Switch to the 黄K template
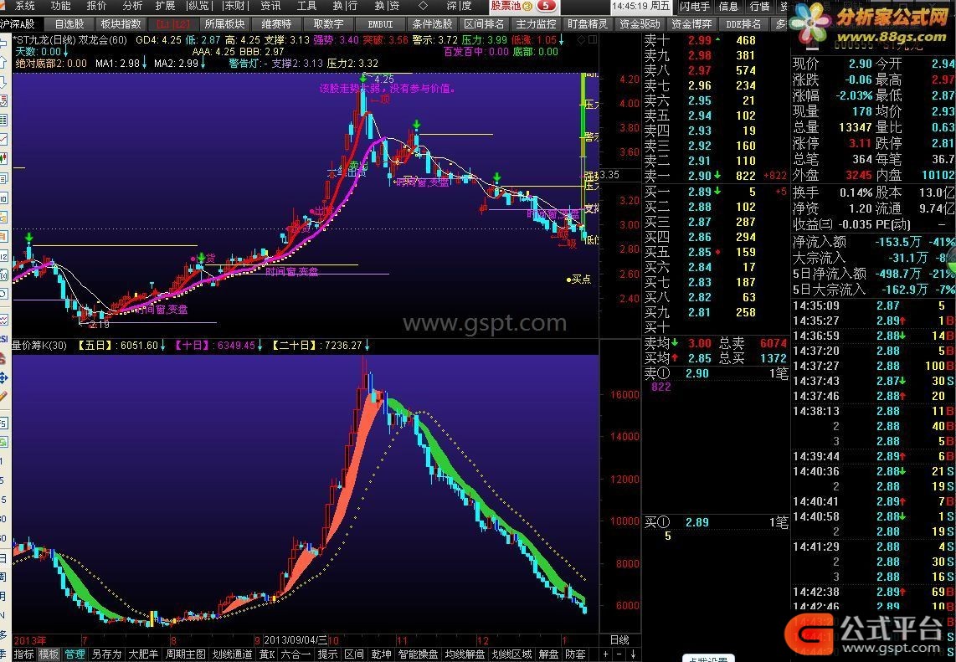 [x=267, y=654]
